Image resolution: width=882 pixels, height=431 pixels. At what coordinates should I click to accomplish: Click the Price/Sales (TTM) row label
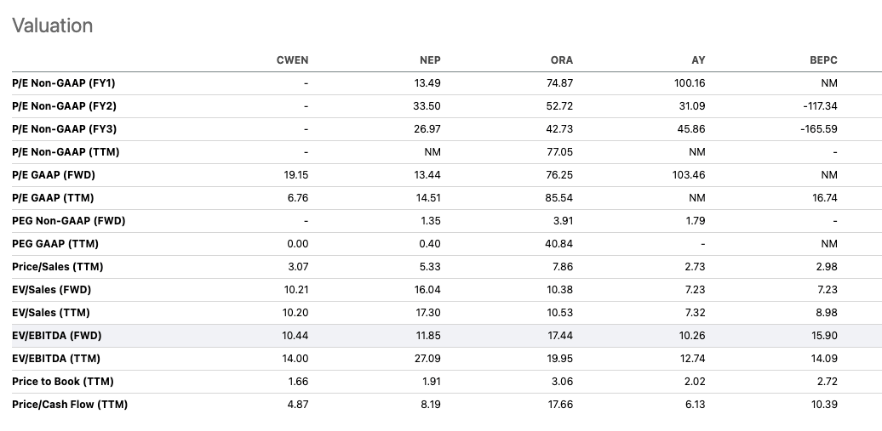58,267
